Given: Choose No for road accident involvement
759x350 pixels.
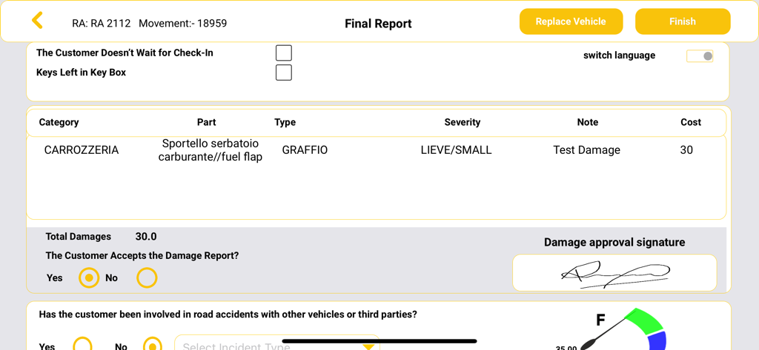Looking at the screenshot, I should [x=152, y=345].
